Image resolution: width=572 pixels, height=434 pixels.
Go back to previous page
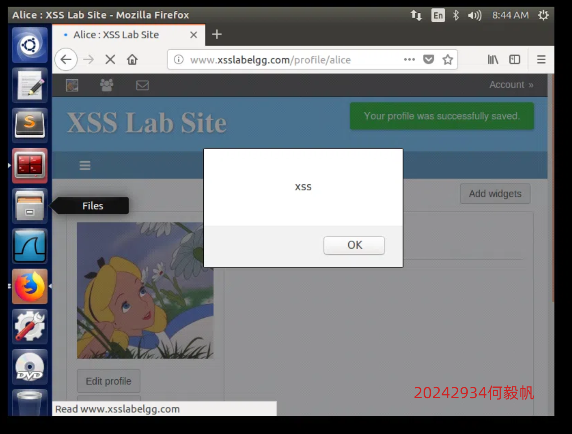pos(66,60)
